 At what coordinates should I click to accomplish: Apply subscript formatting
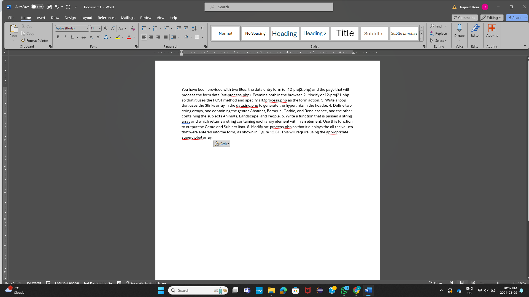[91, 37]
